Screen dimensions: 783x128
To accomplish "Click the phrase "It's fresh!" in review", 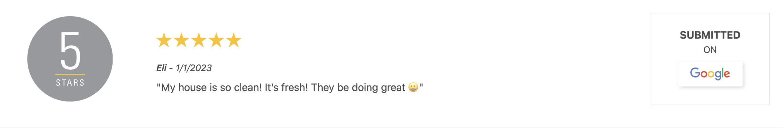I will [x=286, y=87].
